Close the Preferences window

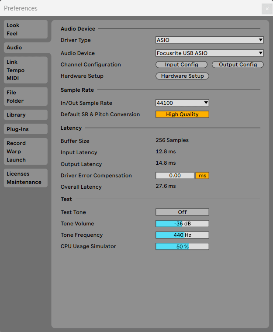tap(266, 9)
